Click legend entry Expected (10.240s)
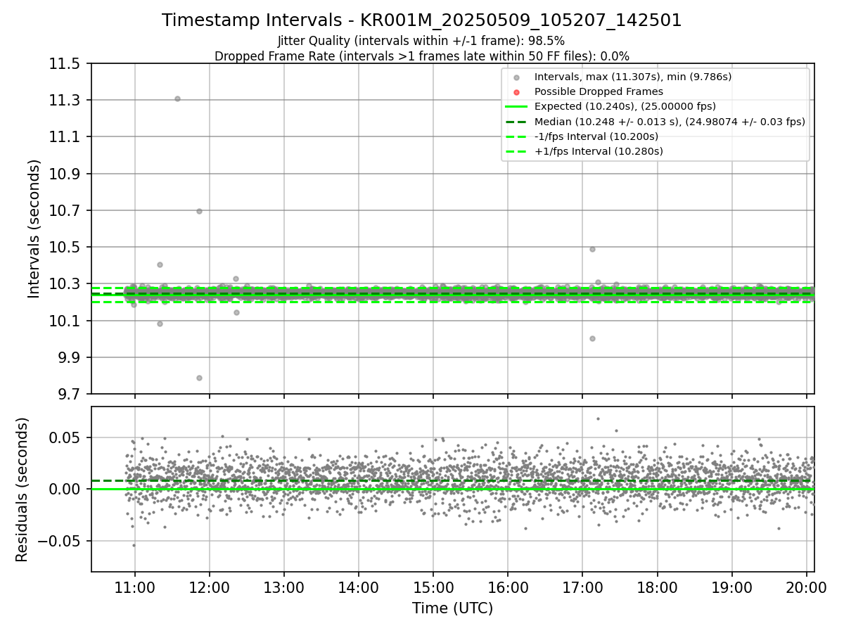This screenshot has width=844, height=633. (x=625, y=106)
